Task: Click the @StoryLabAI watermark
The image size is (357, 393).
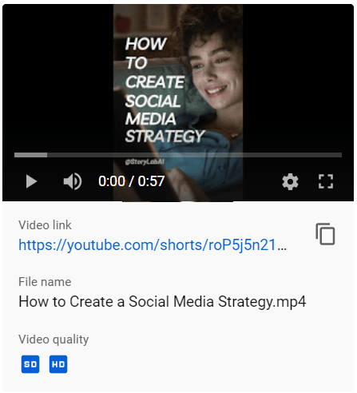Action: (145, 161)
